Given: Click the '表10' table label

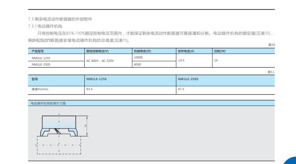Looking at the screenshot, I should tap(271, 45).
